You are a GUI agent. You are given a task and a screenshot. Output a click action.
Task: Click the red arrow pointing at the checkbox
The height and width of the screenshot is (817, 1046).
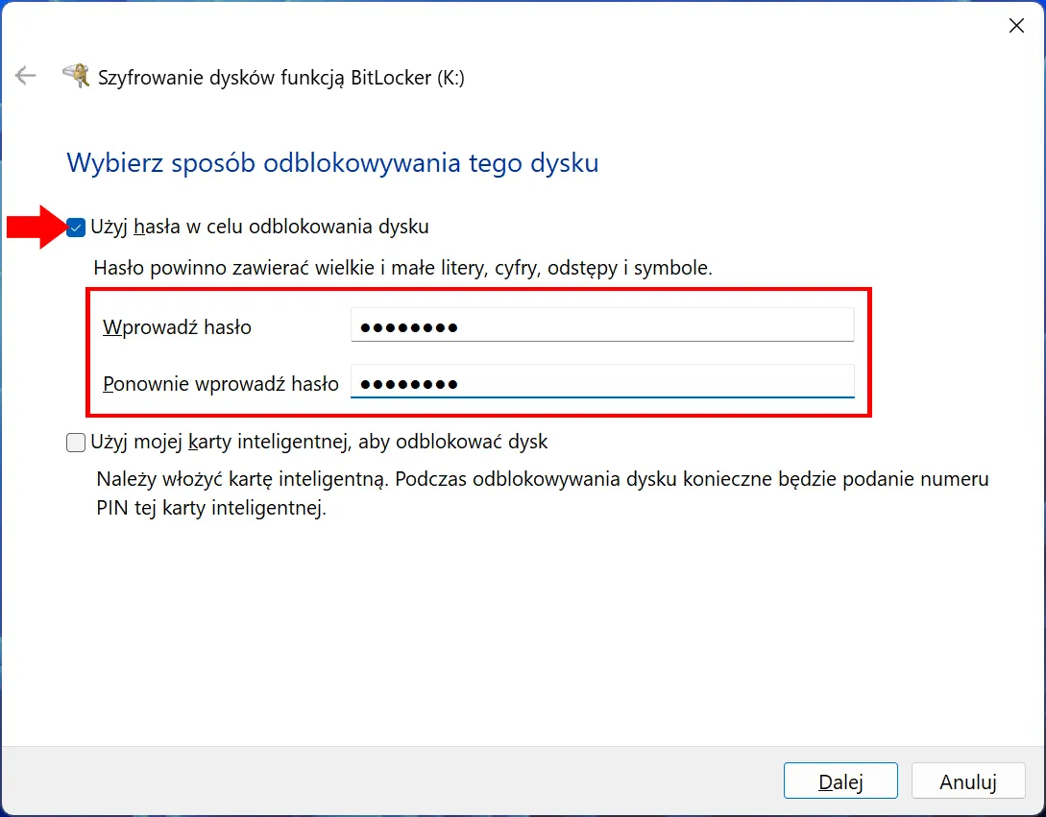pos(35,228)
